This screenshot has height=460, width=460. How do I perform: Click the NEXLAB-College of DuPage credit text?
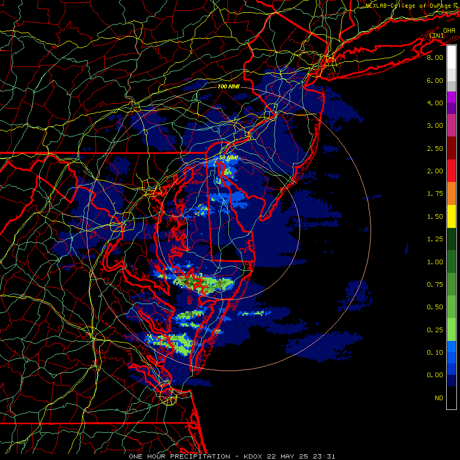tap(409, 6)
